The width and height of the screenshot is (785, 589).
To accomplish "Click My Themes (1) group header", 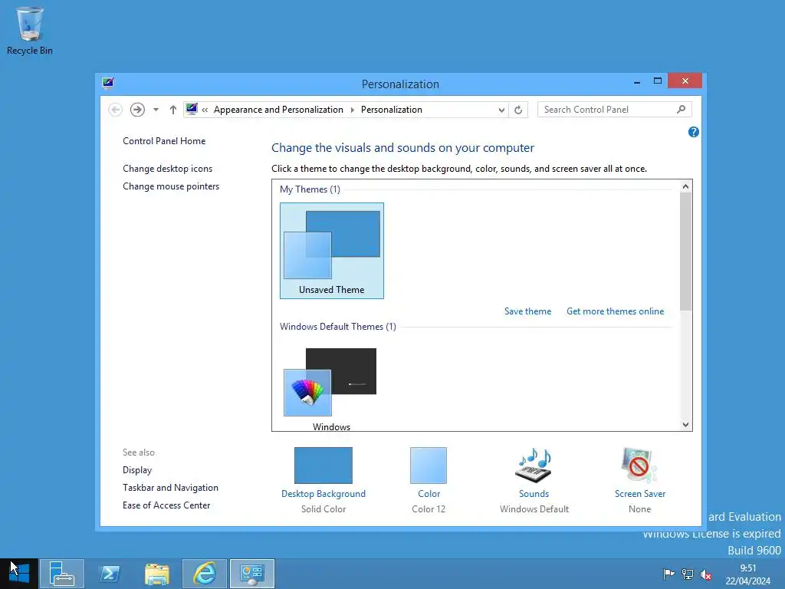I will pyautogui.click(x=310, y=189).
